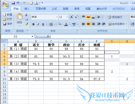135x104 pixels.
Task: Open 剪贴板 dialog launcher
Action: coord(28,31)
